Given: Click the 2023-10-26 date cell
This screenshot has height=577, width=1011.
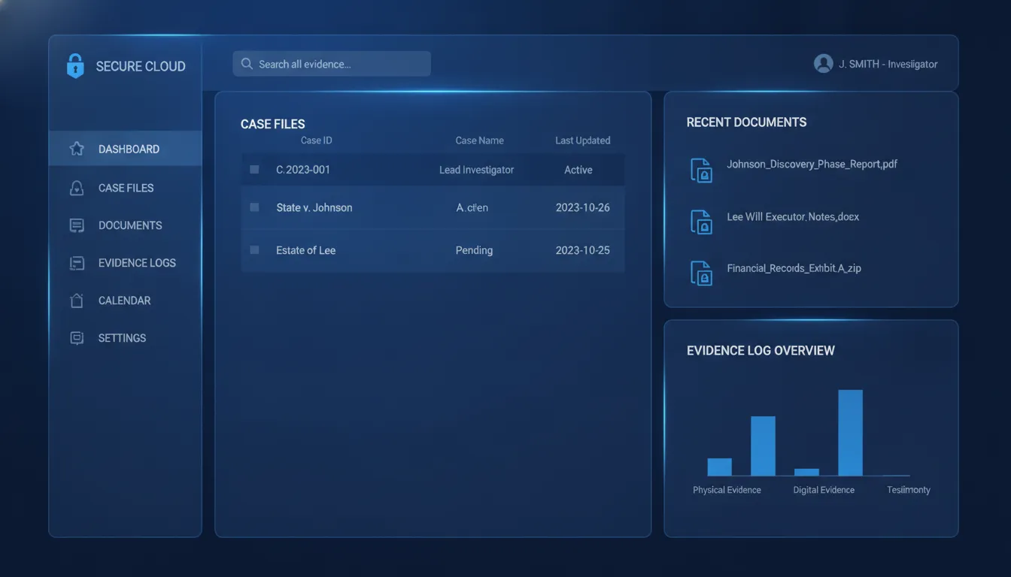Looking at the screenshot, I should [583, 207].
